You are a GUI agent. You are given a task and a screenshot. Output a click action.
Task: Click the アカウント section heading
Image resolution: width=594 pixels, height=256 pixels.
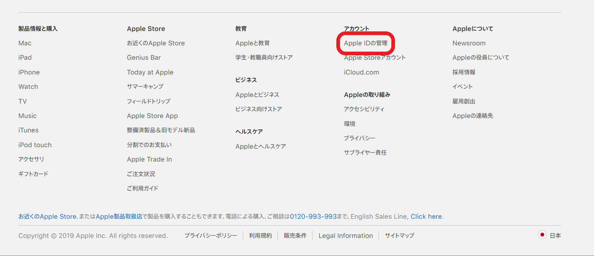357,29
